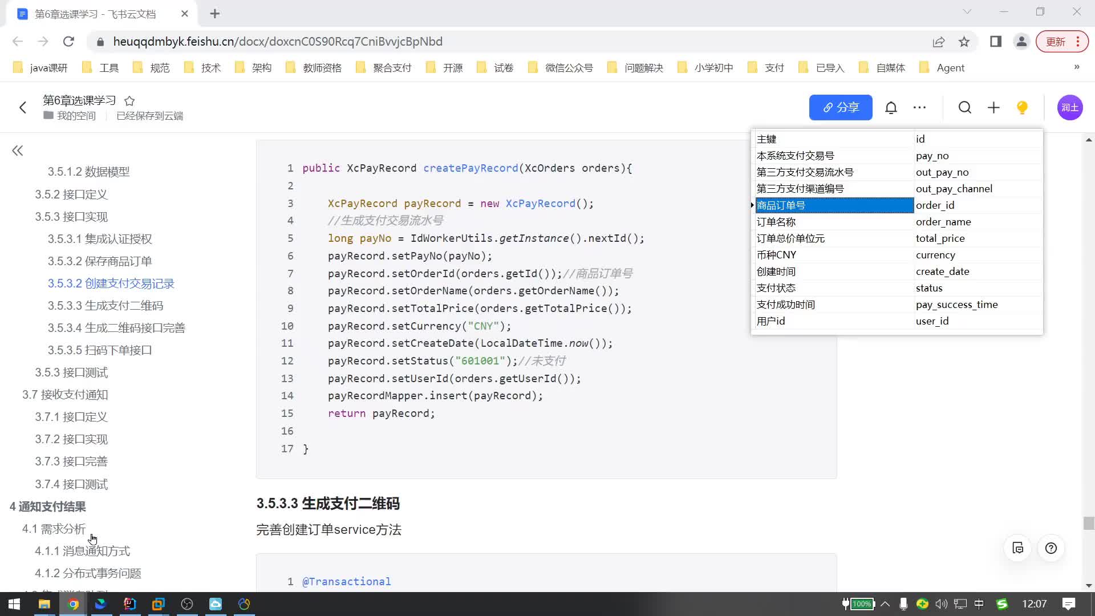Open a new browser tab
This screenshot has width=1095, height=616.
[214, 14]
